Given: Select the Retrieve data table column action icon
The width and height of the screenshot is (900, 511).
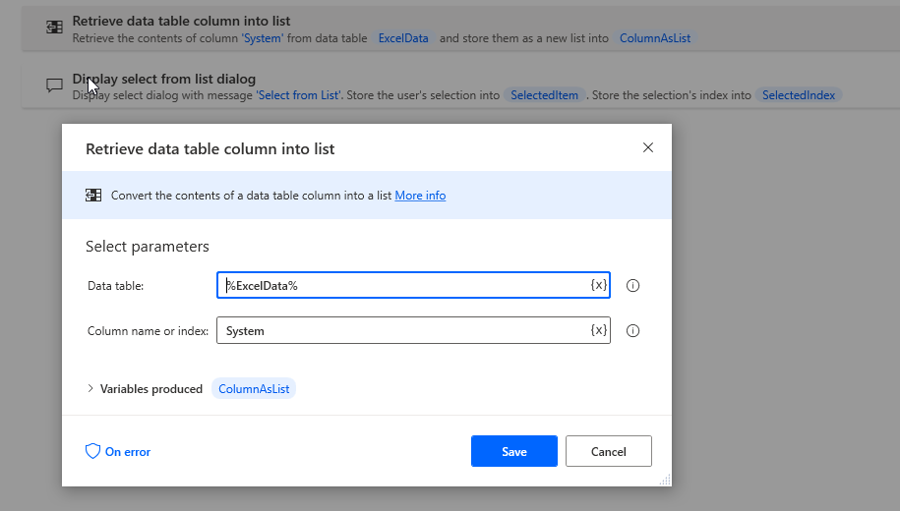Looking at the screenshot, I should [x=55, y=28].
